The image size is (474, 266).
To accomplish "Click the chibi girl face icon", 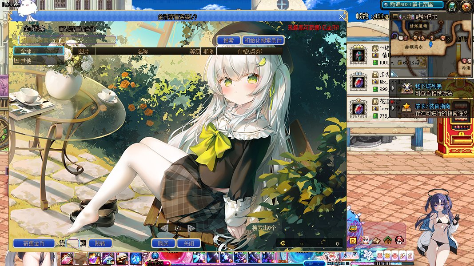I will pyautogui.click(x=365, y=241).
